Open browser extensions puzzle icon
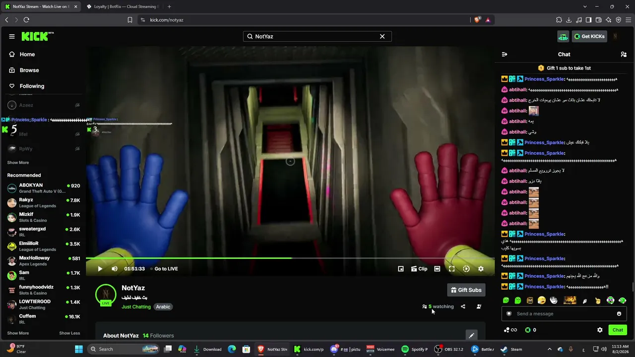 [559, 20]
